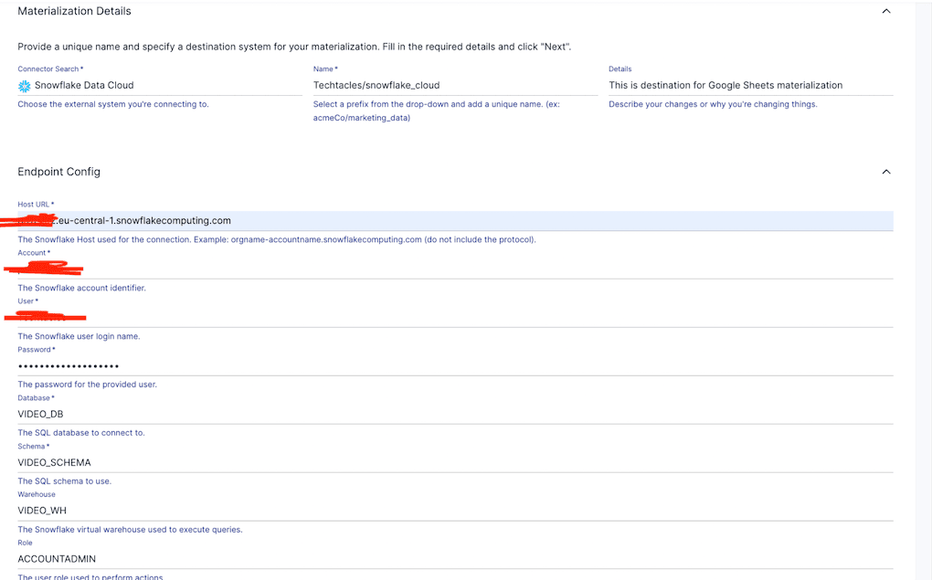Collapse the Endpoint Config section chevron
This screenshot has height=580, width=932.
884,172
